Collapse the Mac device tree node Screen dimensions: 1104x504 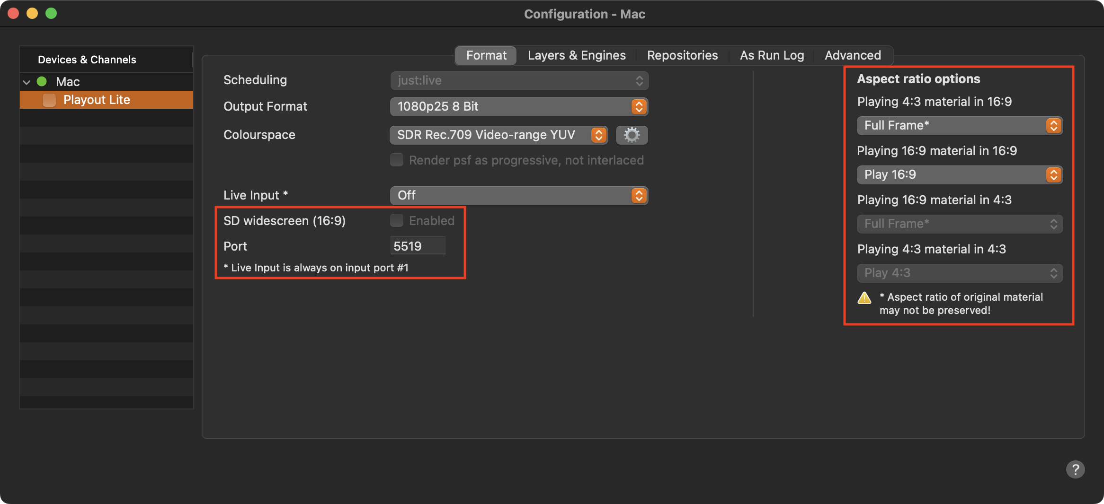coord(27,82)
